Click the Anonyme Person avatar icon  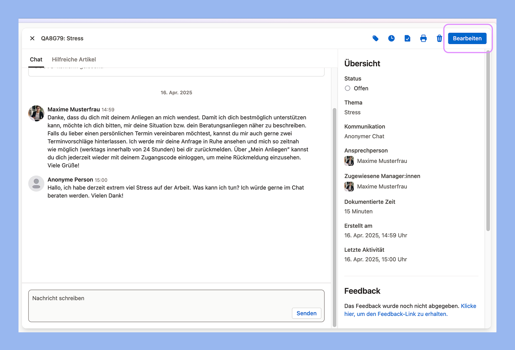coord(36,183)
